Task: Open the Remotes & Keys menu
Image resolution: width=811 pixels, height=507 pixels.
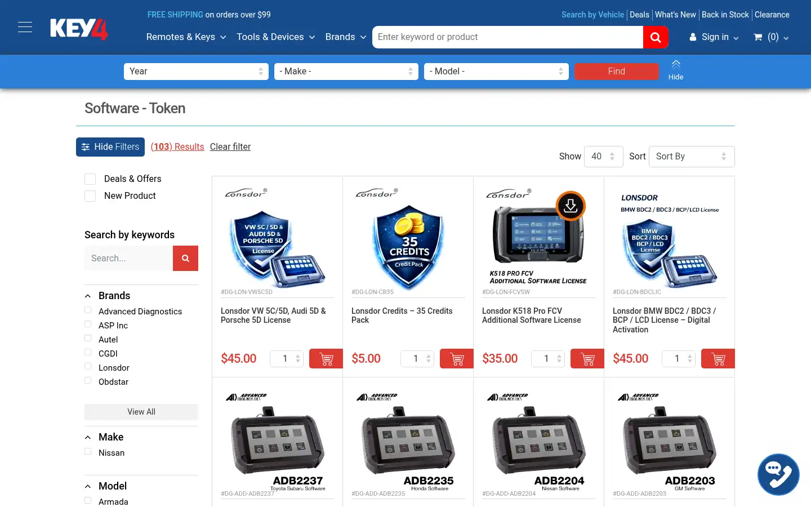Action: 186,37
